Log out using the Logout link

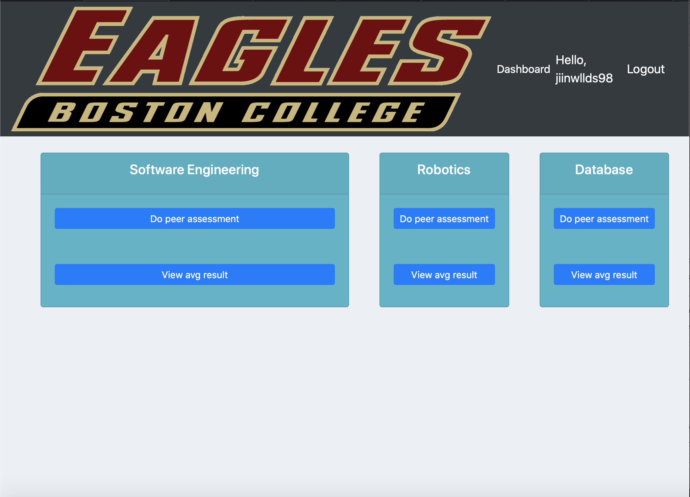(645, 69)
